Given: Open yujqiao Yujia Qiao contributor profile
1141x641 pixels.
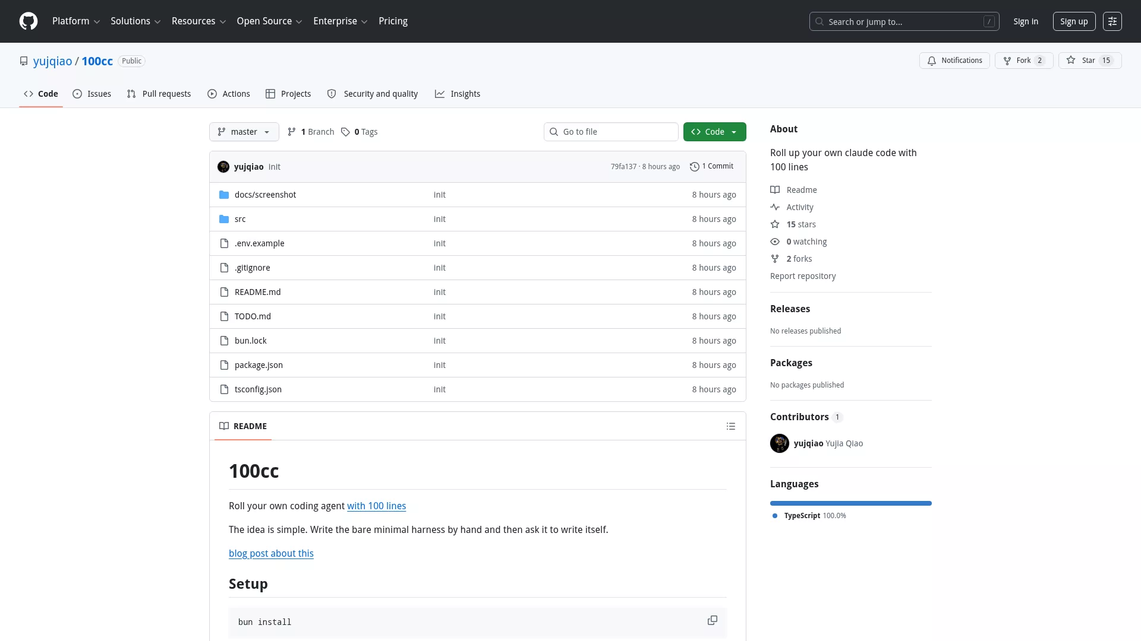Looking at the screenshot, I should (x=817, y=443).
